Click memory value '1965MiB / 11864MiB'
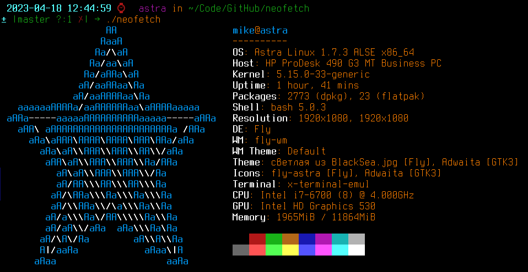The image size is (528, 272). click(326, 217)
